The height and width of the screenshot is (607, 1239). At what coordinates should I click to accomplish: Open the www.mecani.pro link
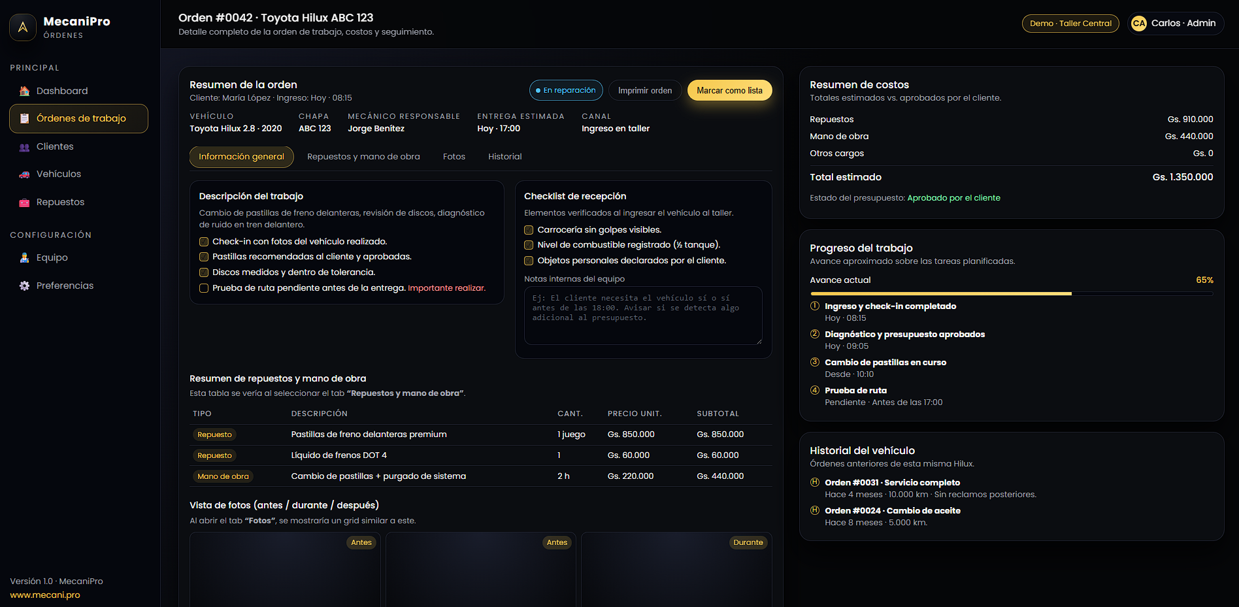click(x=45, y=595)
